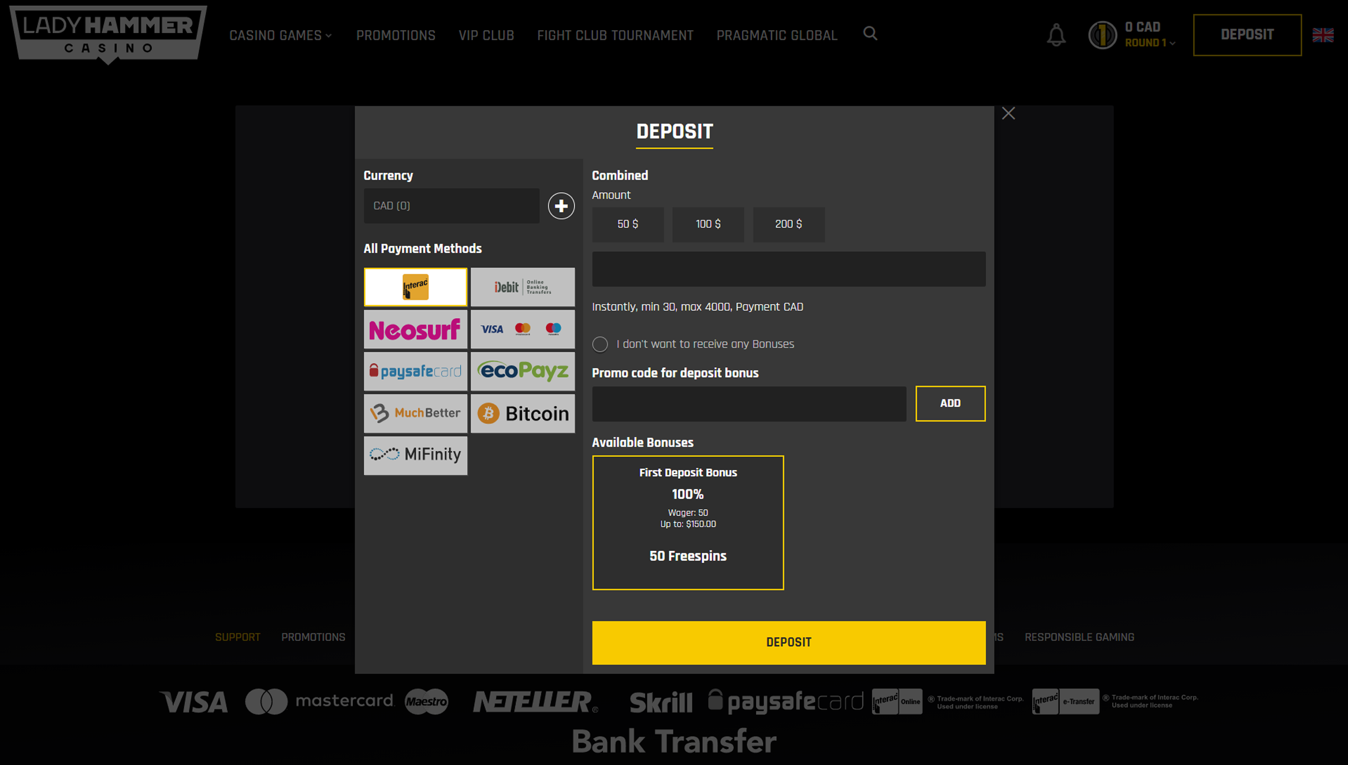Image resolution: width=1348 pixels, height=765 pixels.
Task: Change language via UK flag
Action: tap(1323, 35)
